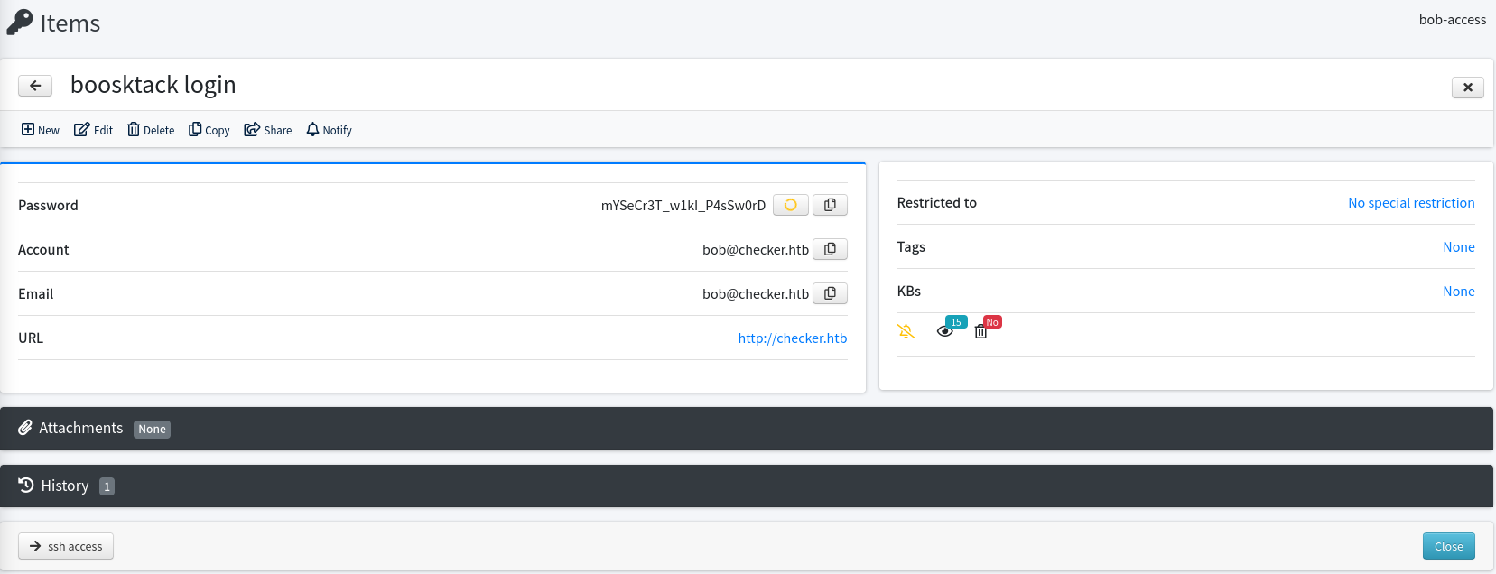Click the trash auto-delete icon marked No
Viewport: 1496px width, 574px height.
point(981,332)
